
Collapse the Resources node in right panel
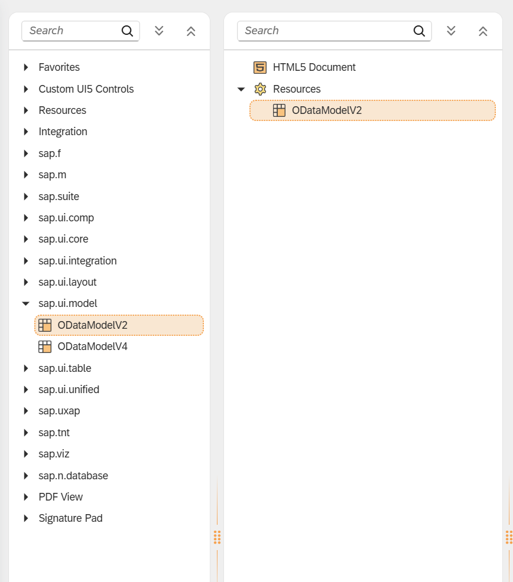(241, 89)
